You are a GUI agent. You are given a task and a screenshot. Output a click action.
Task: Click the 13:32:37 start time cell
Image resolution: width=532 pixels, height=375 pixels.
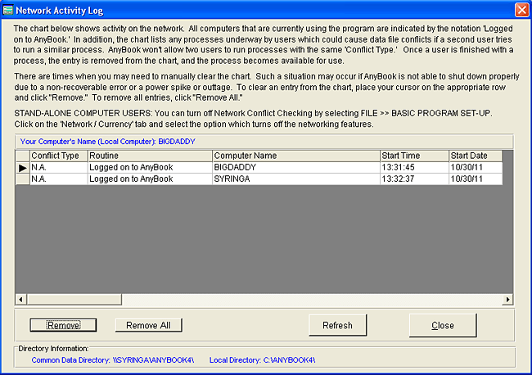pos(413,178)
